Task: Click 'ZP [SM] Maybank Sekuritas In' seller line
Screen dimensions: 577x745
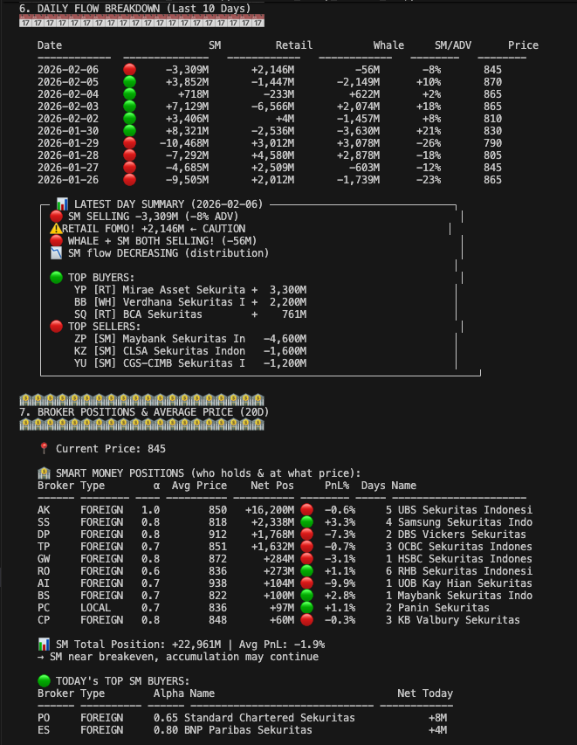Action: click(190, 339)
